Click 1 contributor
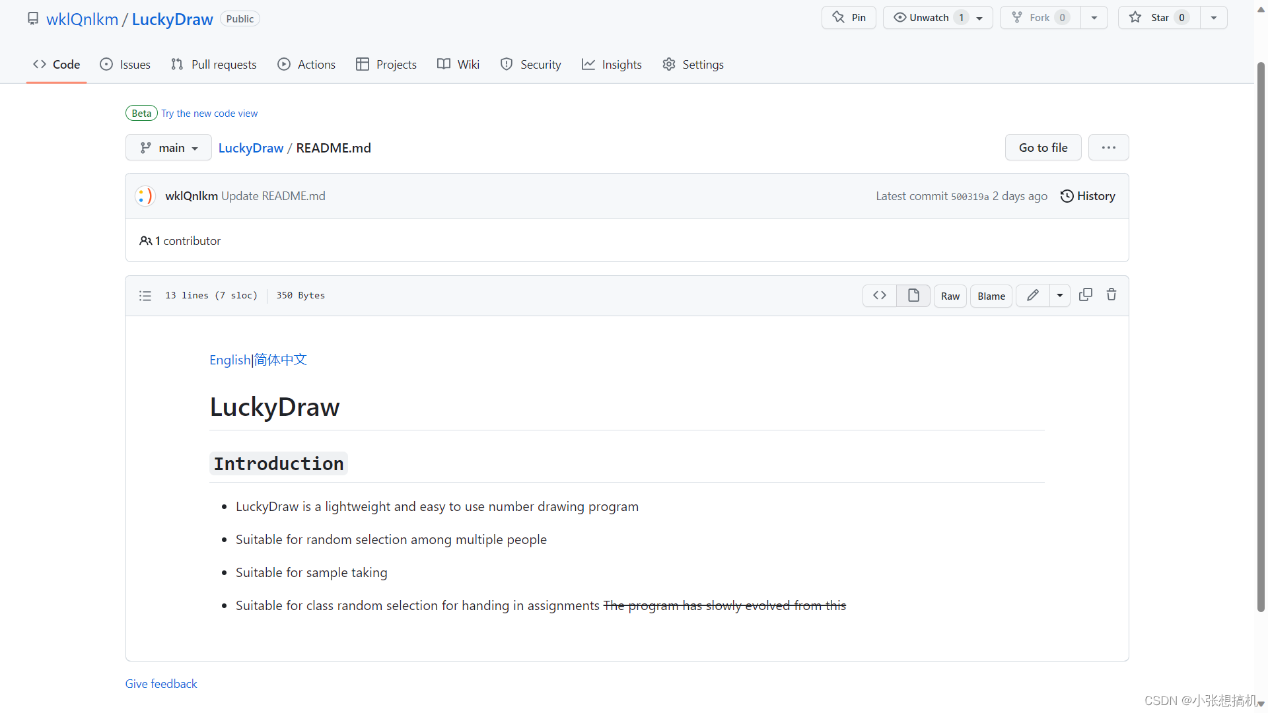1268x713 pixels. (x=180, y=241)
